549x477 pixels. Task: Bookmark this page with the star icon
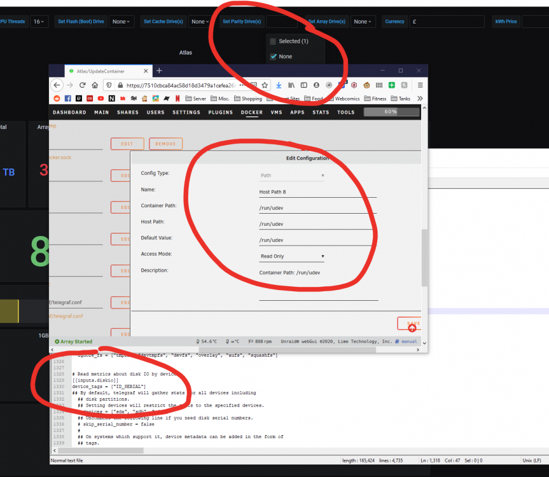[265, 85]
